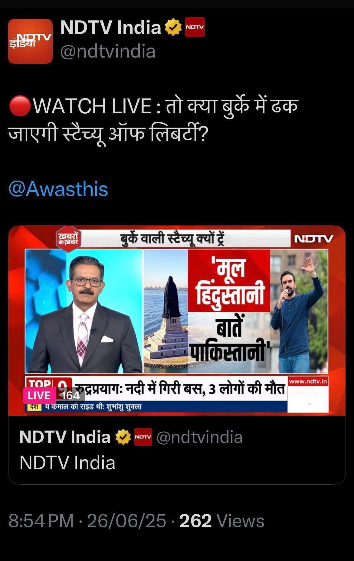Click NDTV affiliate badge in broadcast card
Image resolution: width=354 pixels, height=561 pixels.
(143, 437)
